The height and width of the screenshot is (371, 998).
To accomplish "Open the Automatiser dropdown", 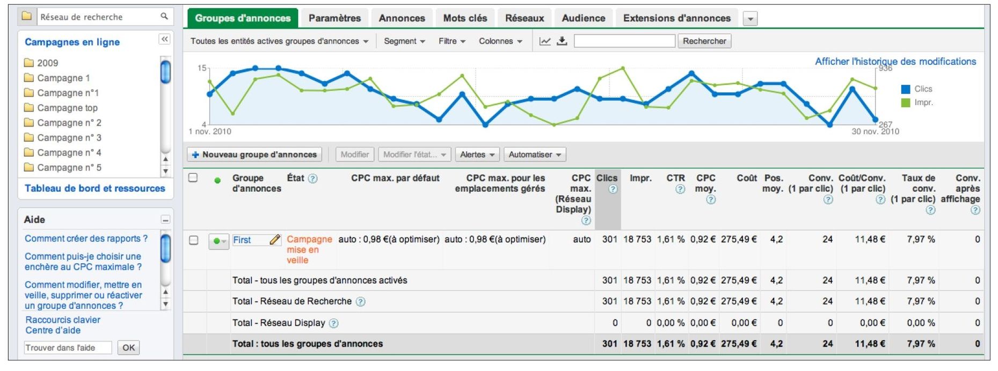I will click(x=535, y=154).
